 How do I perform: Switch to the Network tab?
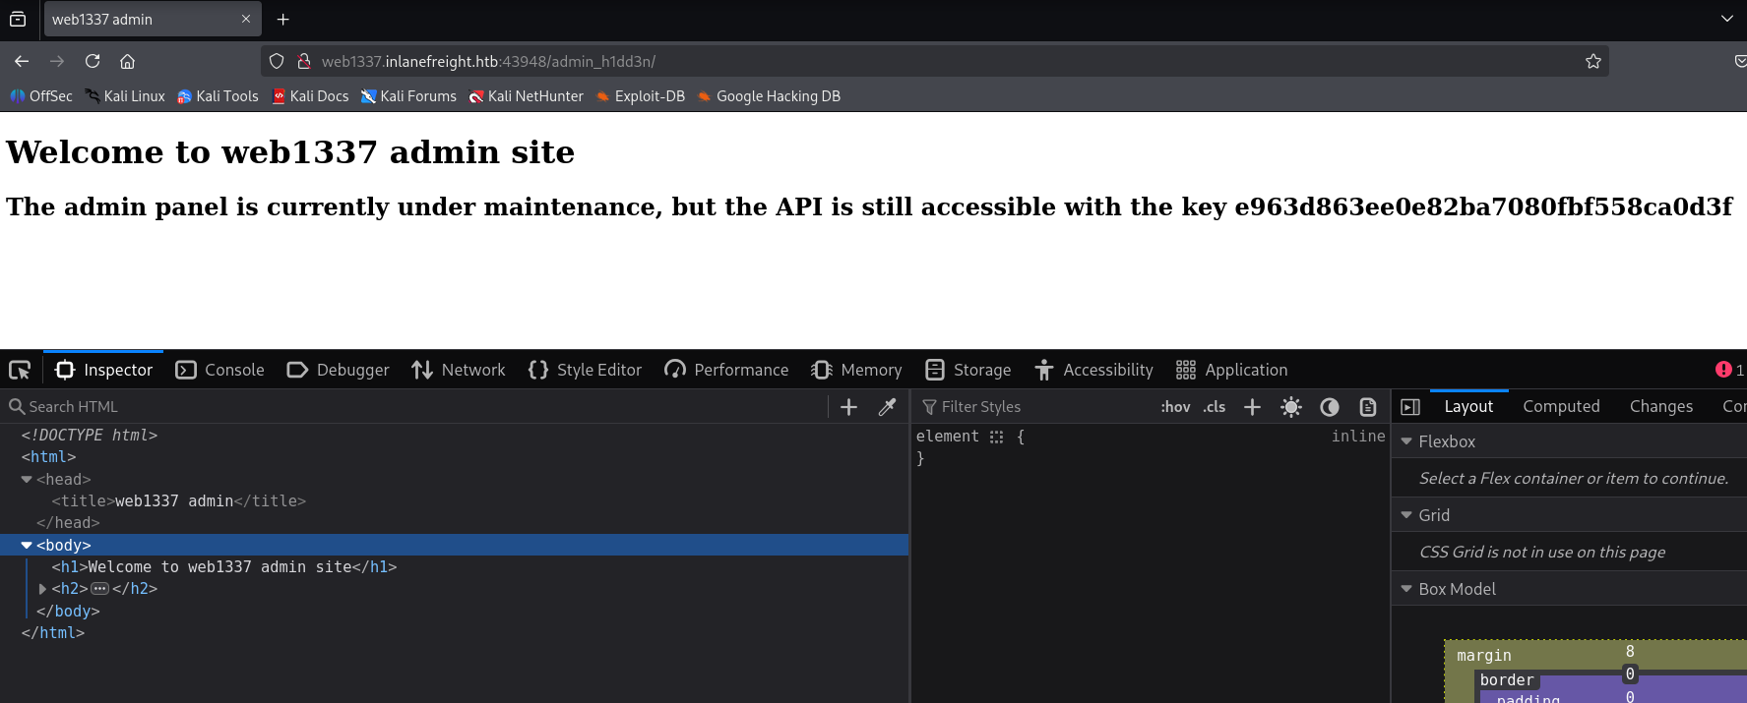[x=459, y=370]
